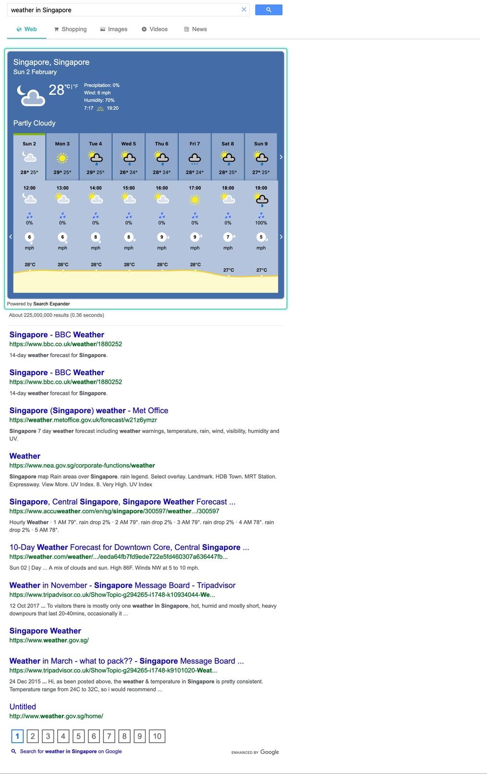
Task: Select the Sat 8 forecast icon
Action: point(228,158)
